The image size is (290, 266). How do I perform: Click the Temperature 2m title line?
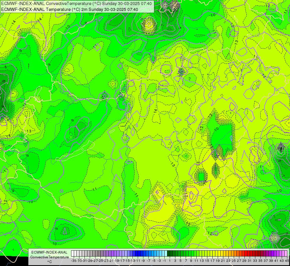[70, 9]
